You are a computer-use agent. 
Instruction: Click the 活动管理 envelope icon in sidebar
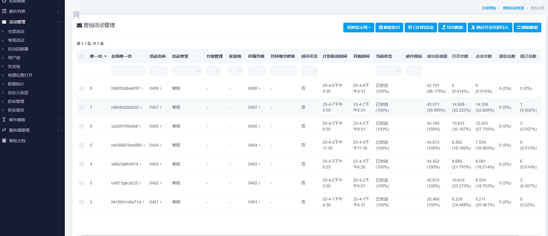4,22
